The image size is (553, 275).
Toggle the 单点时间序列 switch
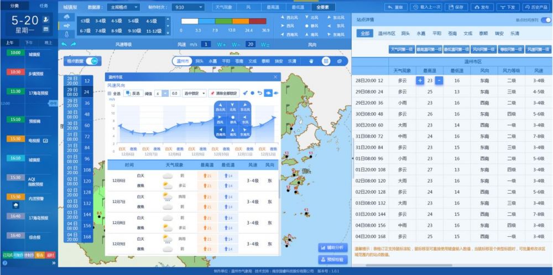click(545, 19)
